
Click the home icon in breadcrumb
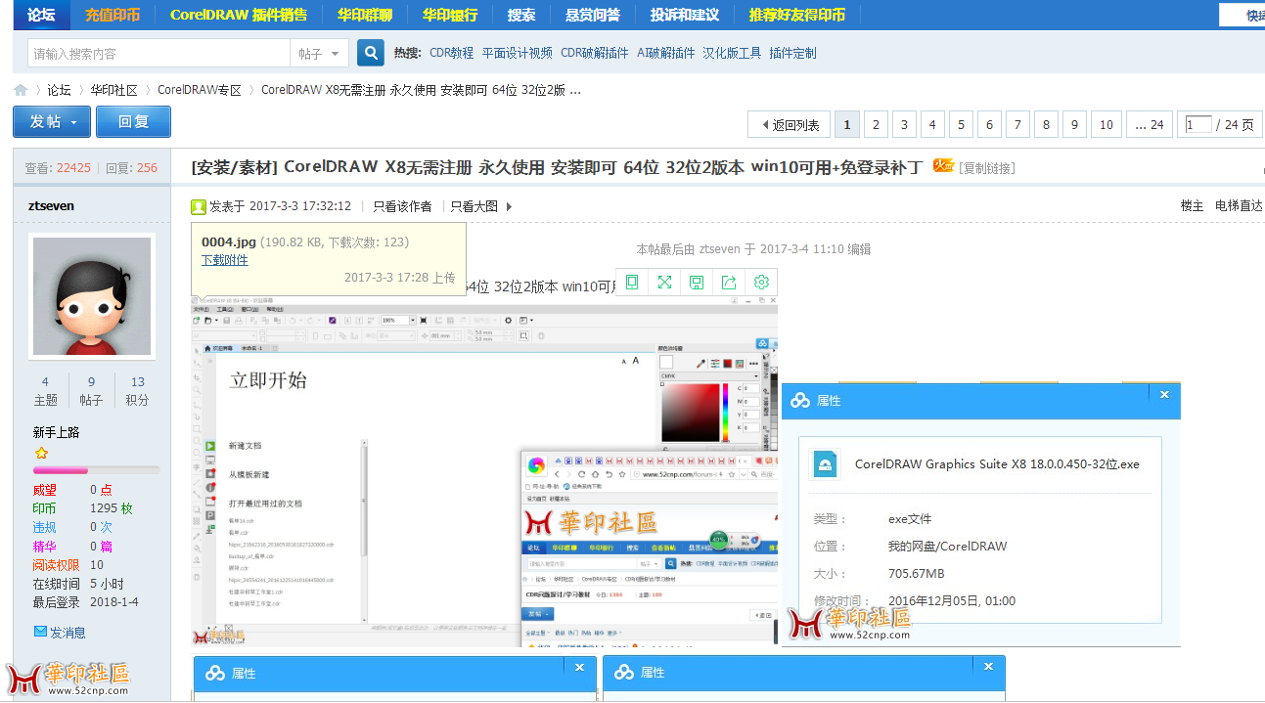[21, 90]
